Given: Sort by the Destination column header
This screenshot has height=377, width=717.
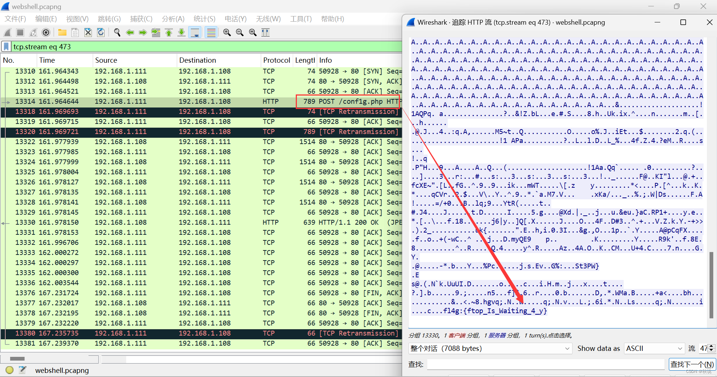Looking at the screenshot, I should tap(218, 60).
